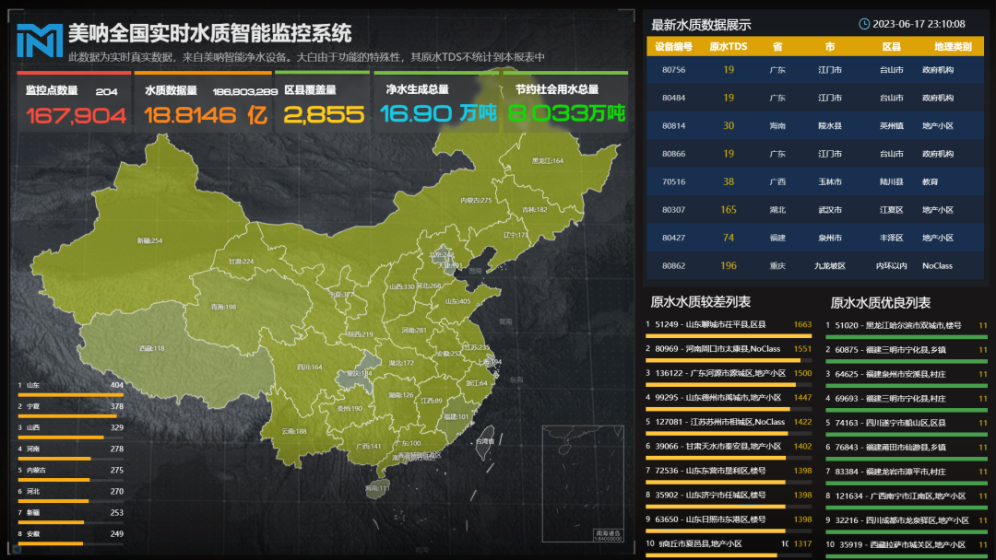Click 陵水县 cell in the table
The width and height of the screenshot is (996, 560).
coord(830,125)
